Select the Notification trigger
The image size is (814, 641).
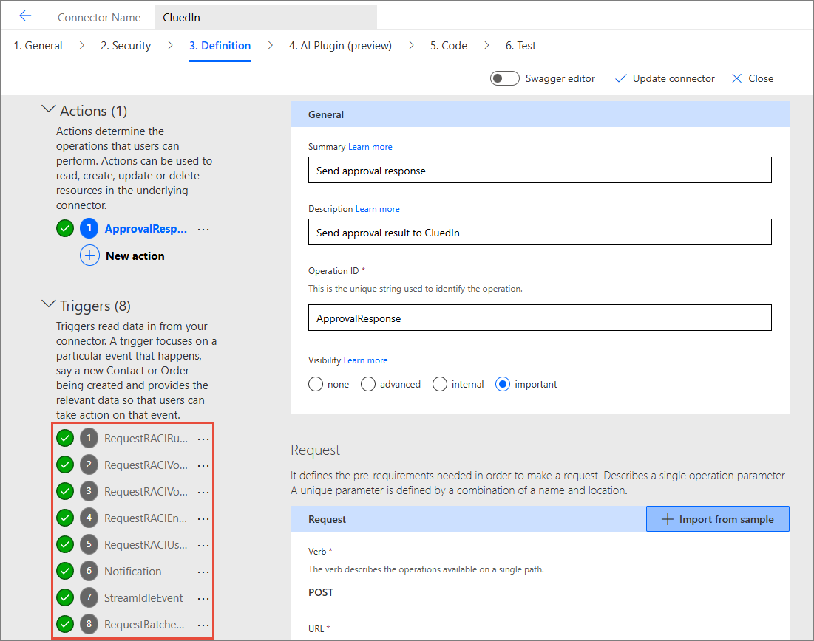[133, 572]
